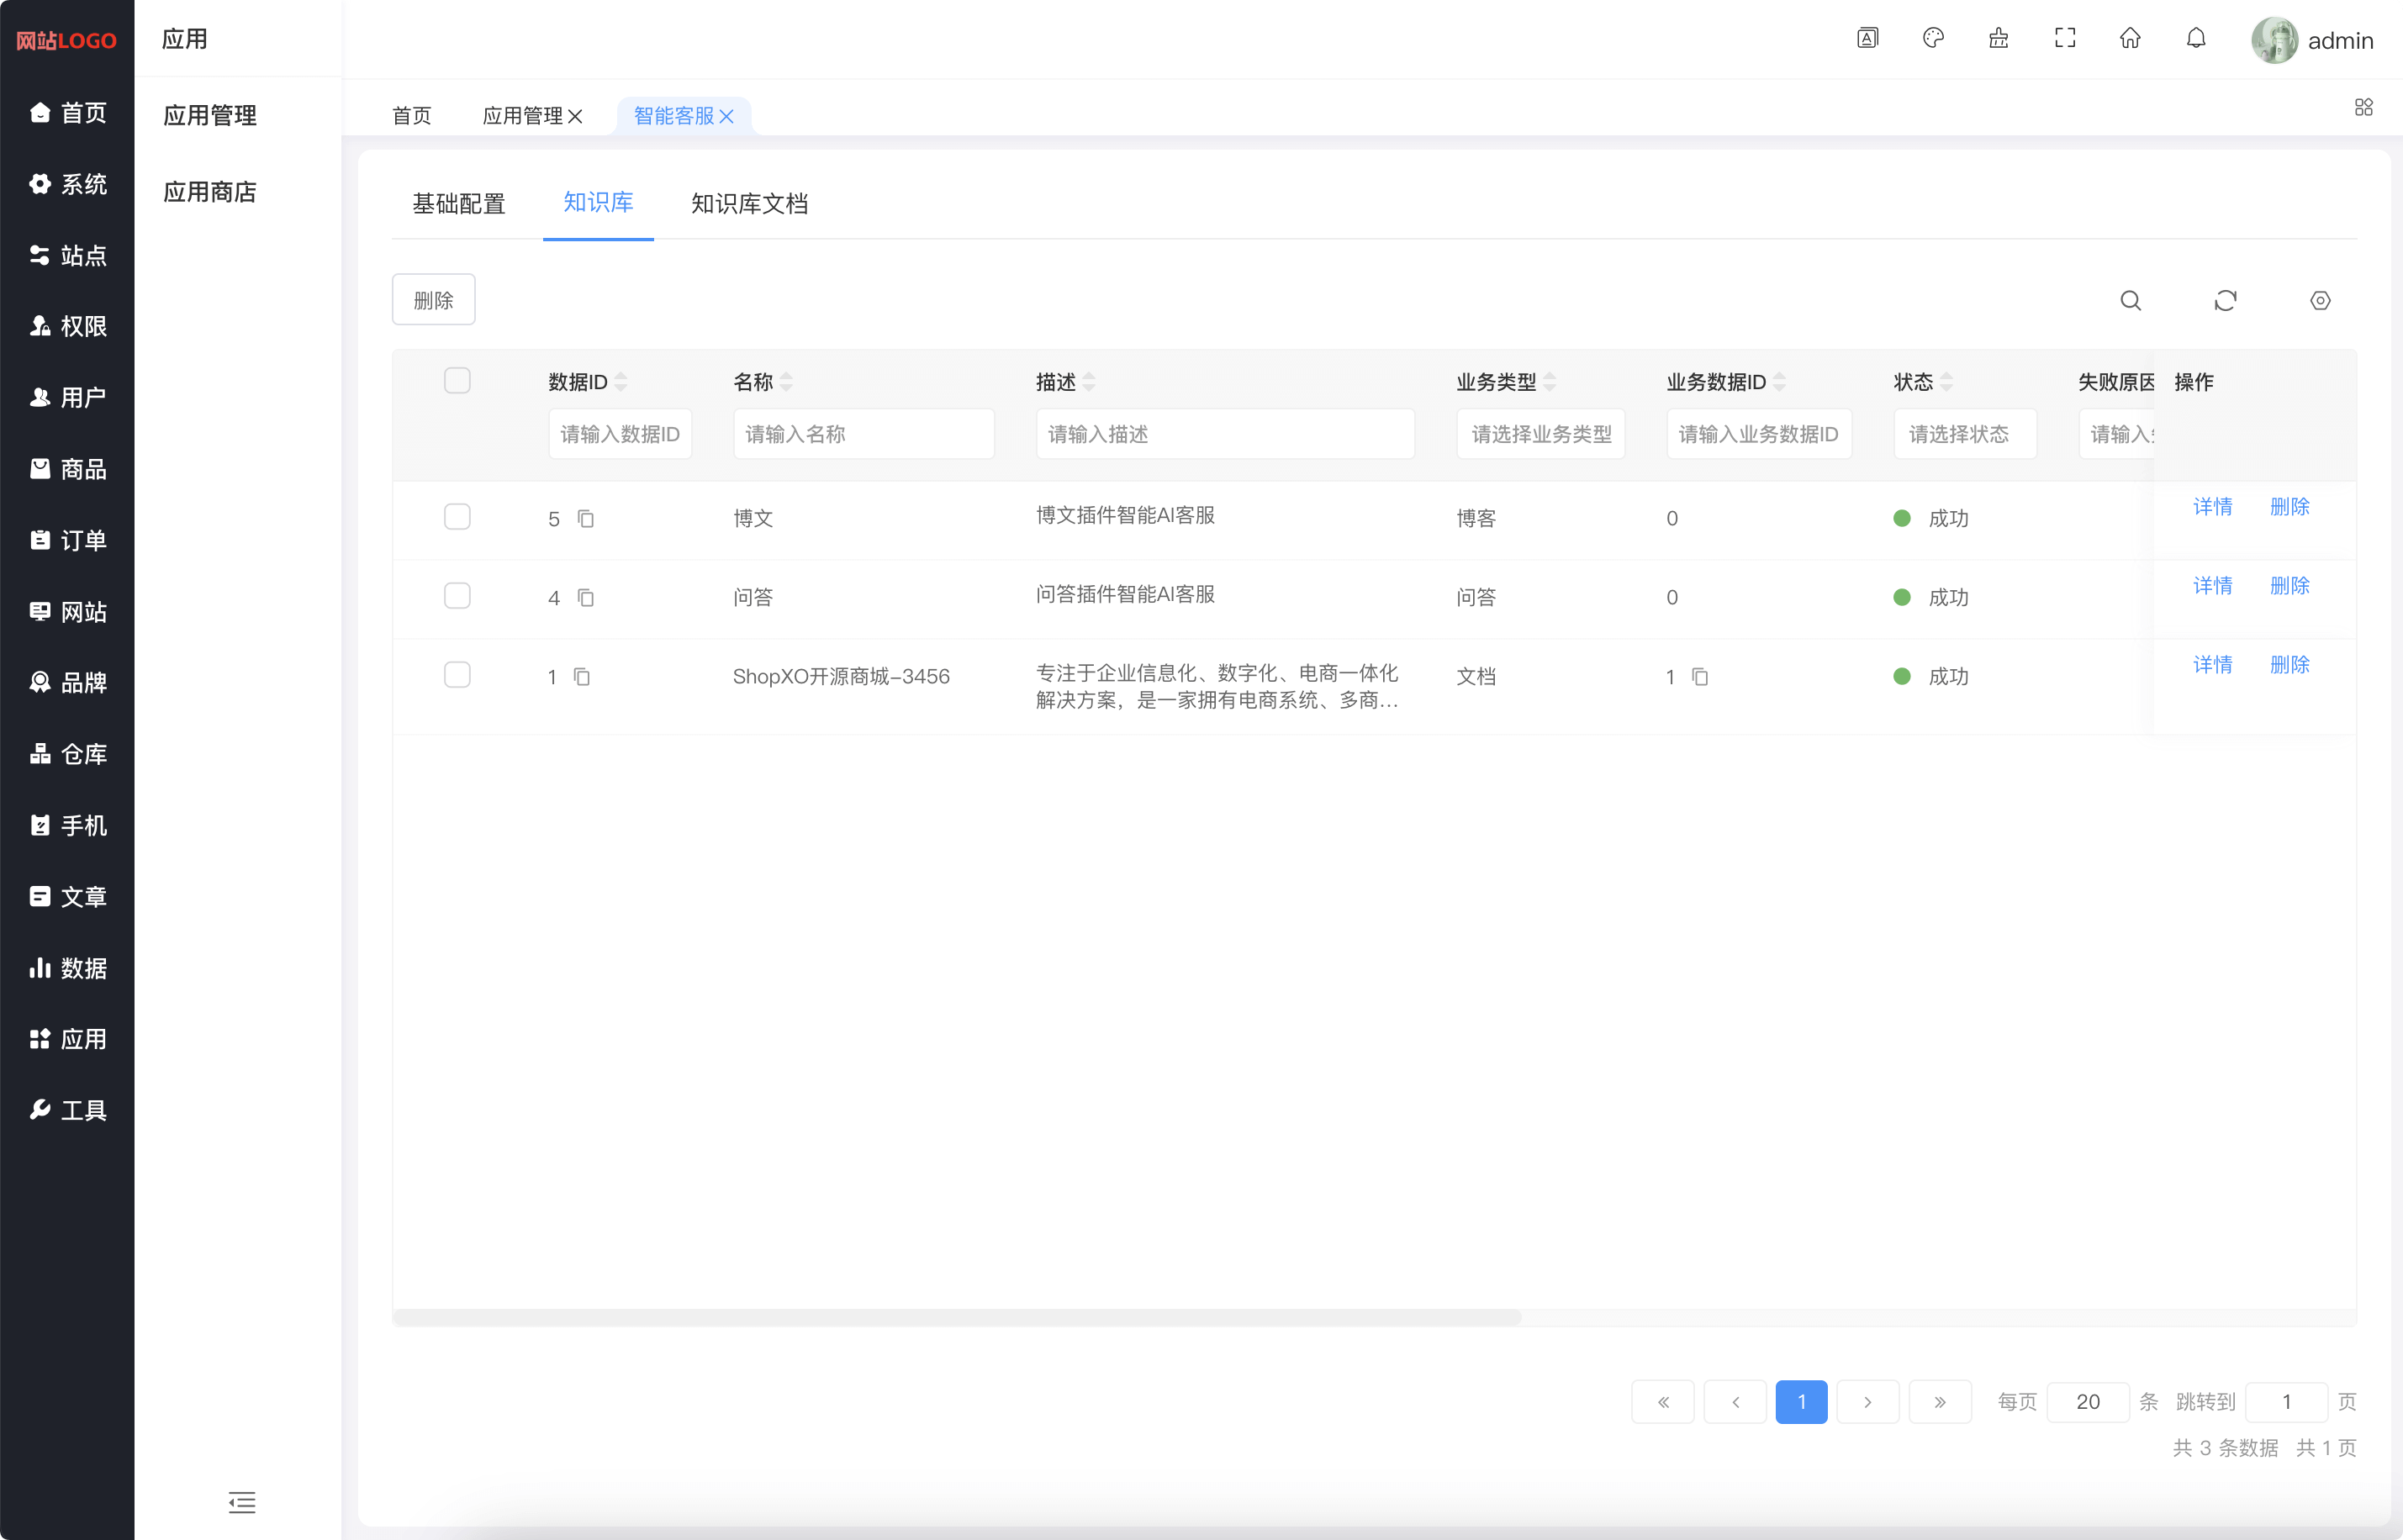Open 详情 link for the 问答 row

(2212, 586)
